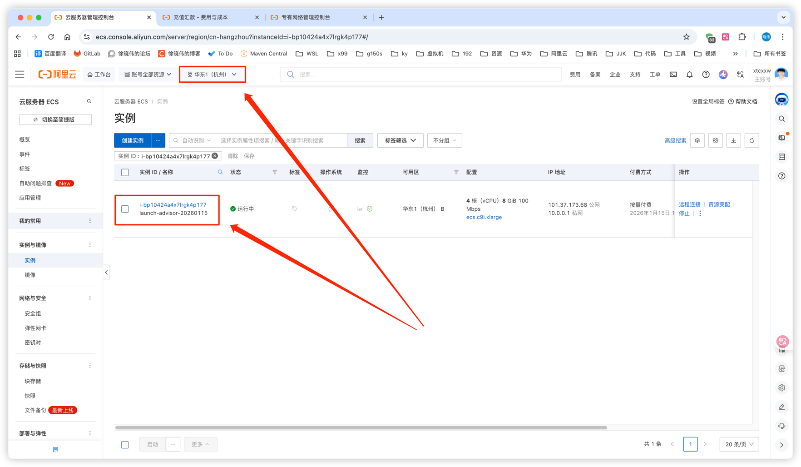
Task: Click the monitoring chart icon in instance row
Action: (360, 209)
